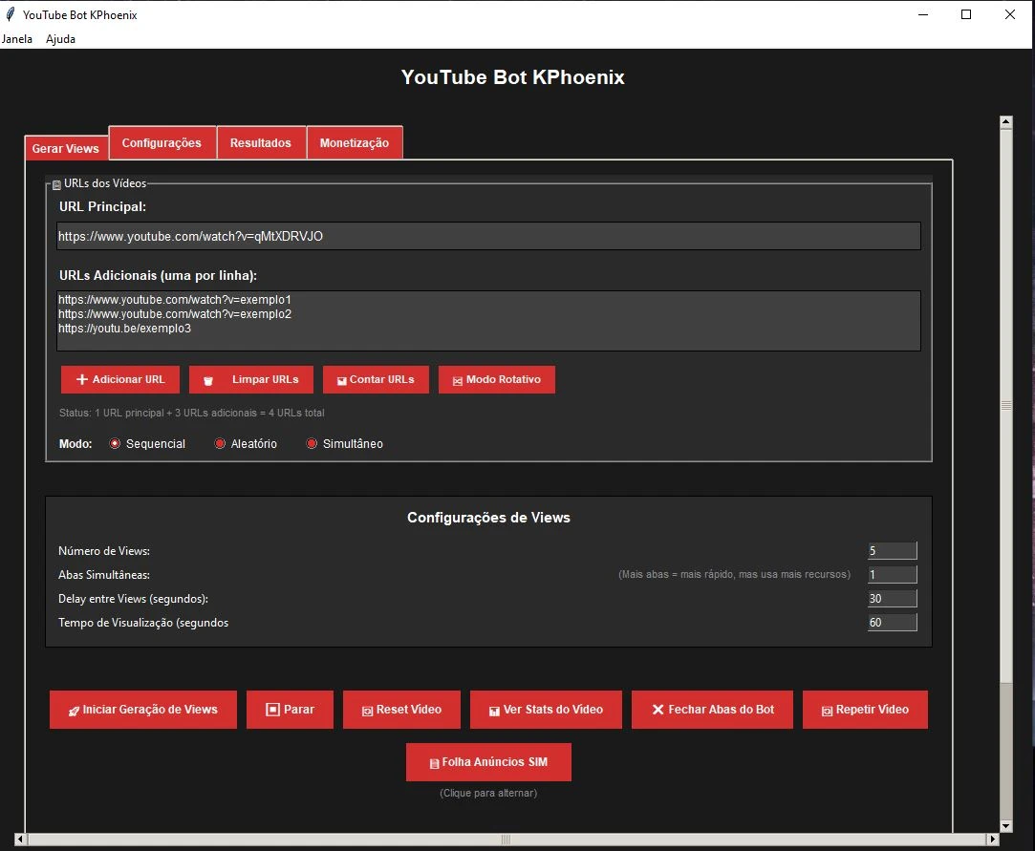Click the Modo Rotativo icon
1035x851 pixels.
[x=458, y=380]
